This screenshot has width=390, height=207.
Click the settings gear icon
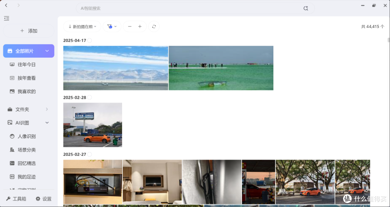coord(38,199)
